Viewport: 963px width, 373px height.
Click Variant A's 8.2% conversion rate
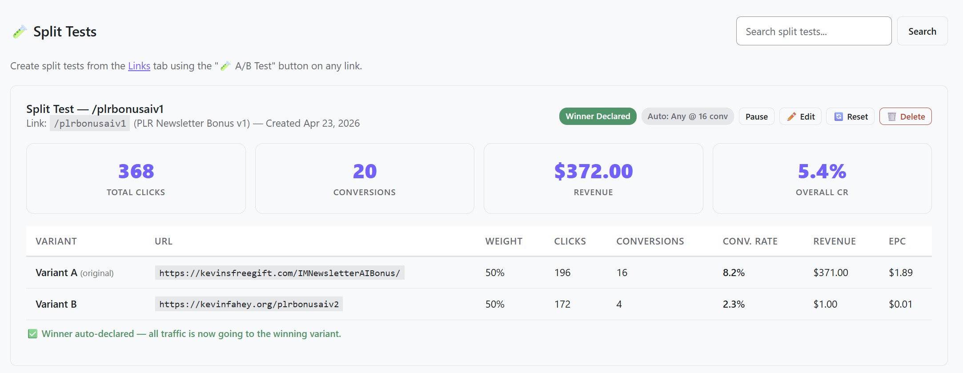734,273
